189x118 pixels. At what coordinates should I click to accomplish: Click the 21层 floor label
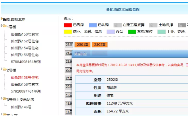pyautogui.click(x=69, y=78)
